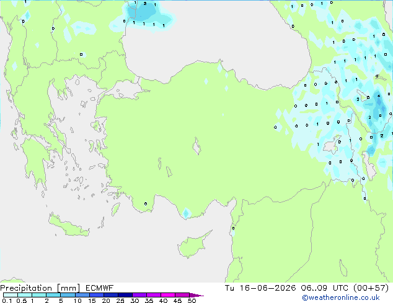Click the 40–45 mm bright pink swatch
The image size is (393, 303).
point(168,295)
